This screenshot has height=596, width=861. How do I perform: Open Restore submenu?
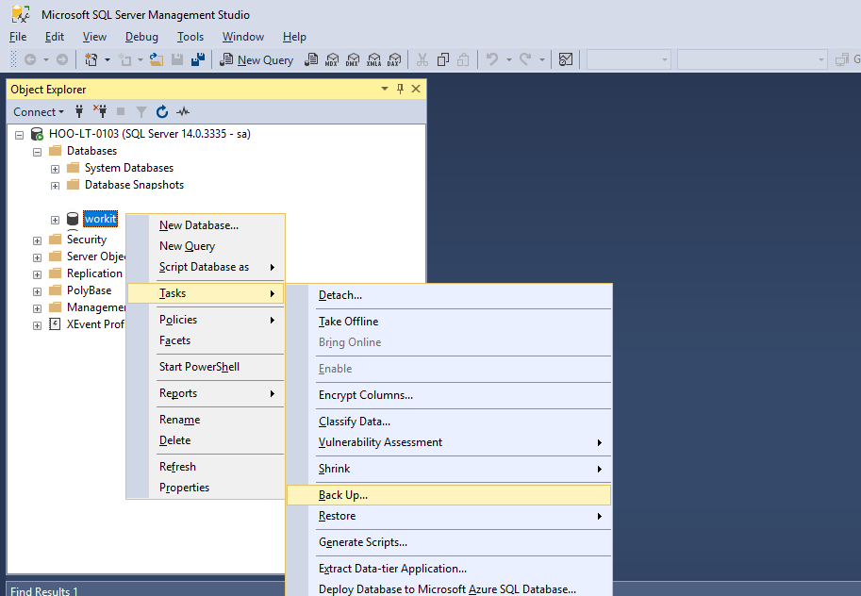click(x=449, y=516)
